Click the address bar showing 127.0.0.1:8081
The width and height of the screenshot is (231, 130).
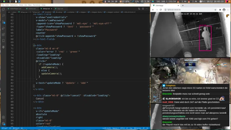[190, 10]
